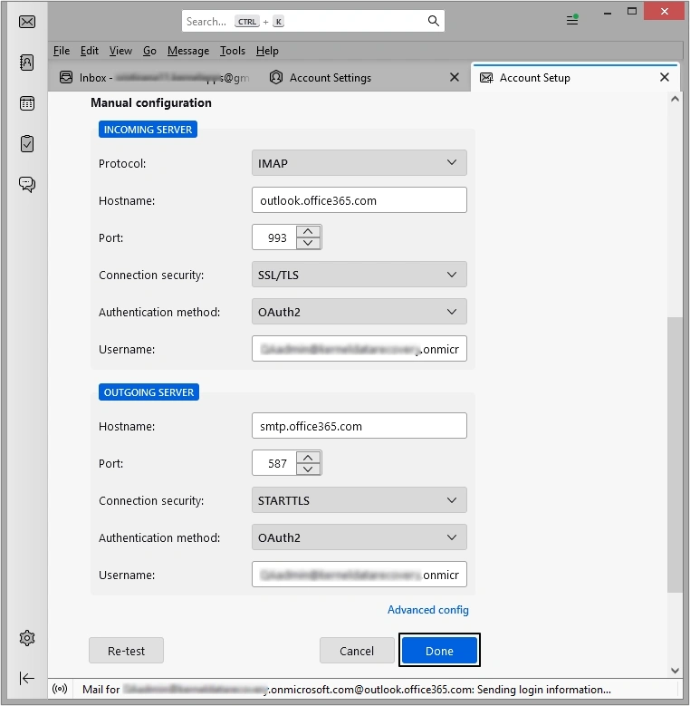The width and height of the screenshot is (690, 706).
Task: Click the Re-test button
Action: click(126, 651)
